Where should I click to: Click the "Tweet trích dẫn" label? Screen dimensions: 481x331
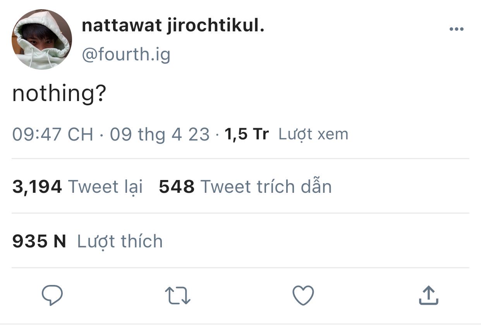(266, 187)
